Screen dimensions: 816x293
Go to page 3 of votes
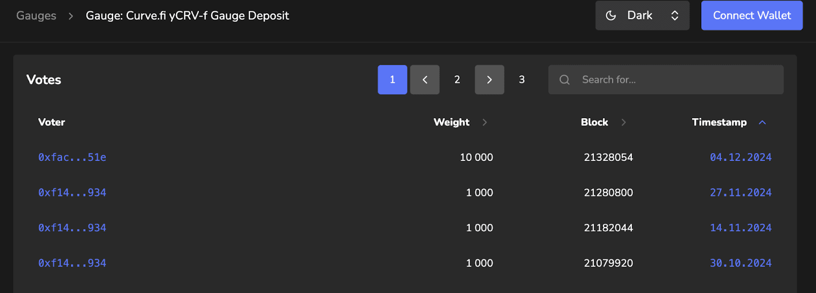pyautogui.click(x=522, y=79)
